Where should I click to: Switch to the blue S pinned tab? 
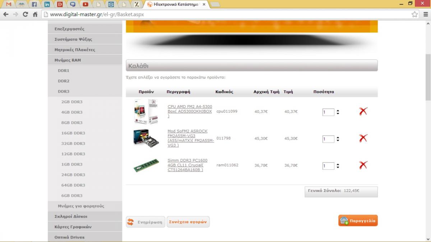111,5
